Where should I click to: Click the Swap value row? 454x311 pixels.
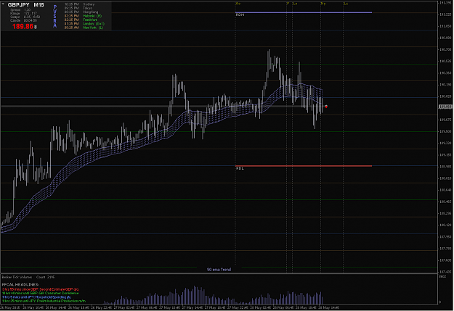point(25,17)
